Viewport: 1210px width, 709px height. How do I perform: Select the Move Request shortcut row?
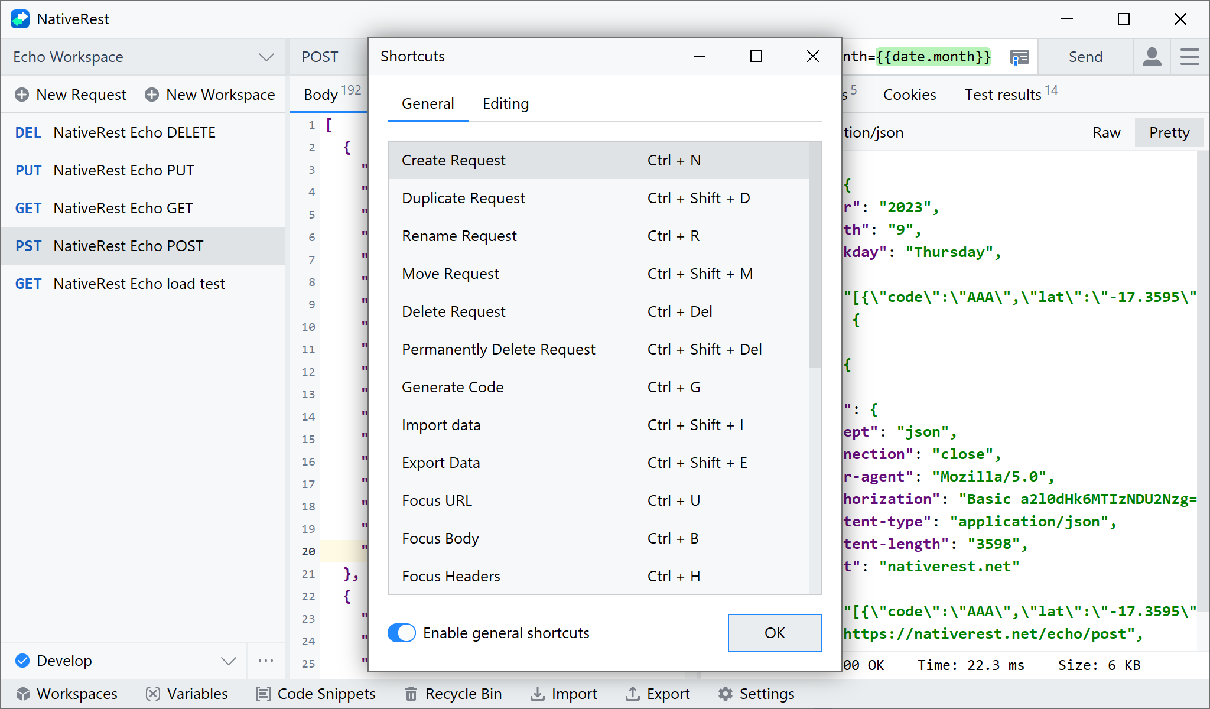click(x=599, y=274)
